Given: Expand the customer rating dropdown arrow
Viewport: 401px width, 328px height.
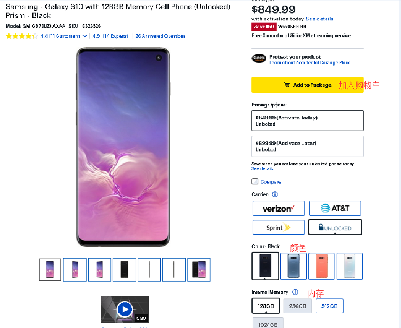Looking at the screenshot, I should [x=85, y=36].
